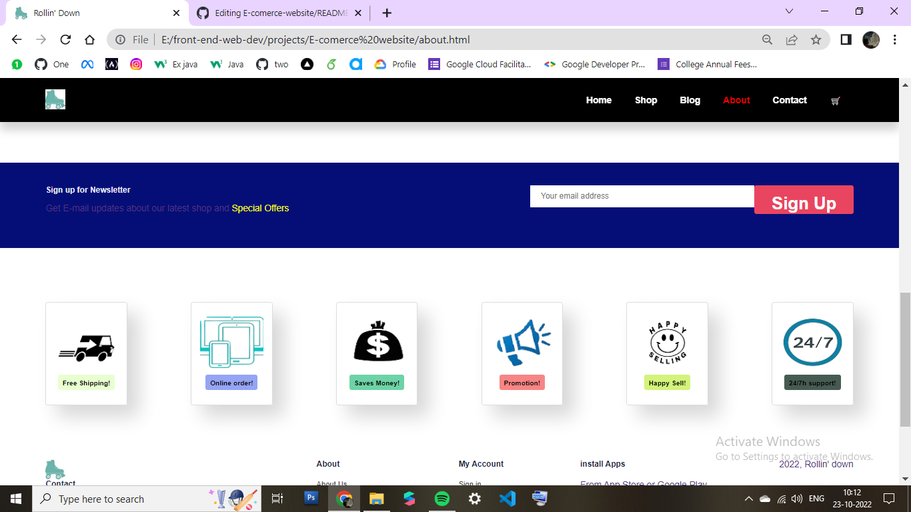Image resolution: width=911 pixels, height=512 pixels.
Task: Go to Home in navigation menu
Action: [x=599, y=100]
